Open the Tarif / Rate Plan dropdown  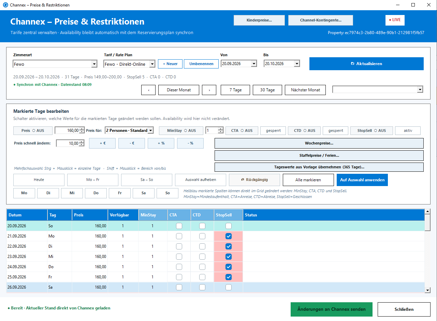point(152,64)
